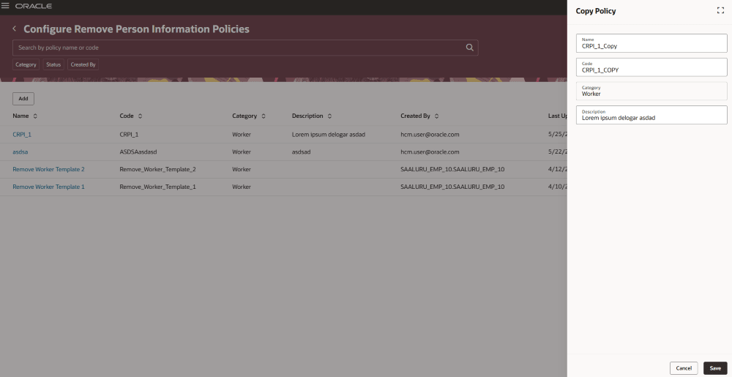Edit the Name field in Copy Policy
732x377 pixels.
[x=651, y=43]
